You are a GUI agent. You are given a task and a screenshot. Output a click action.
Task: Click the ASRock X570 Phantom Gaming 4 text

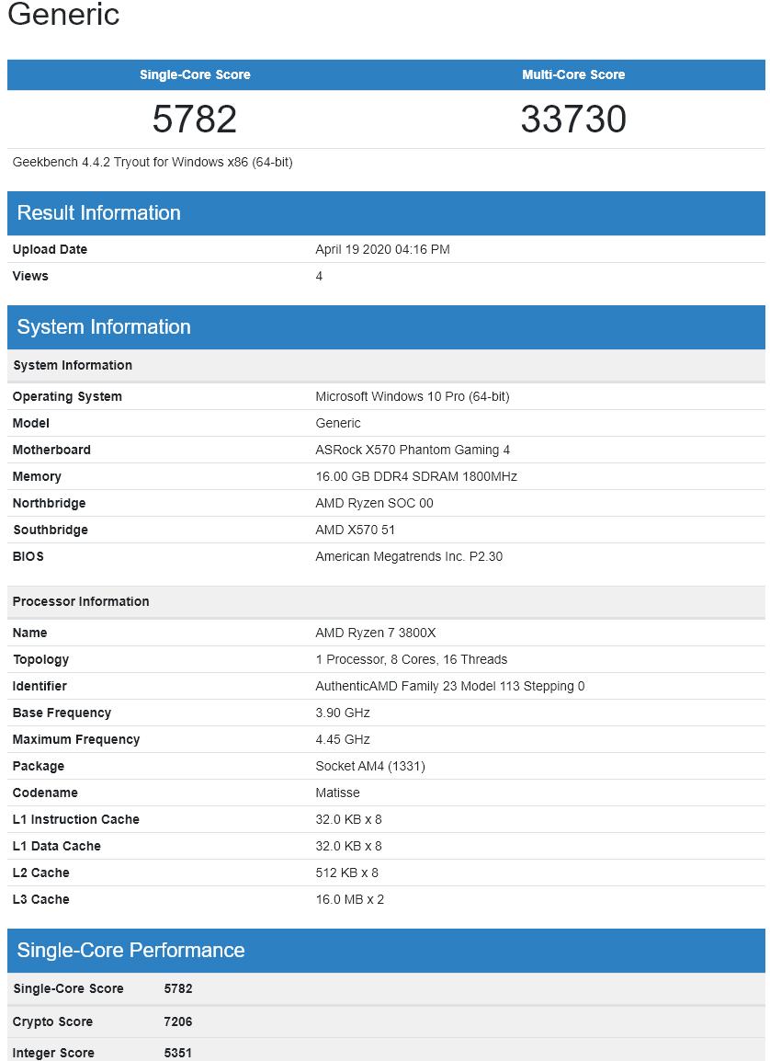pyautogui.click(x=413, y=450)
